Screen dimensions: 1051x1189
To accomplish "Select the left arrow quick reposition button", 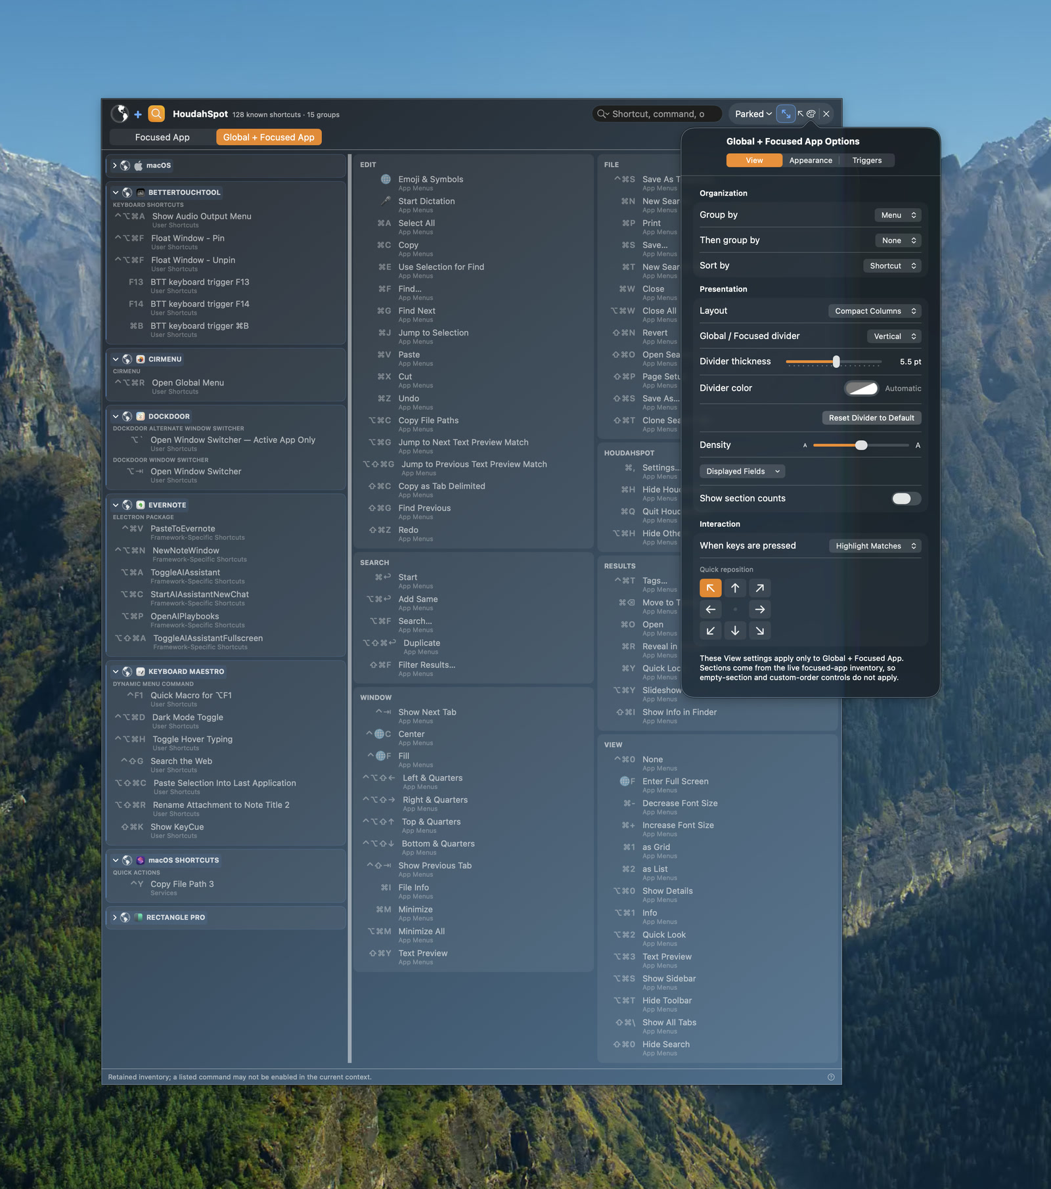I will point(711,610).
